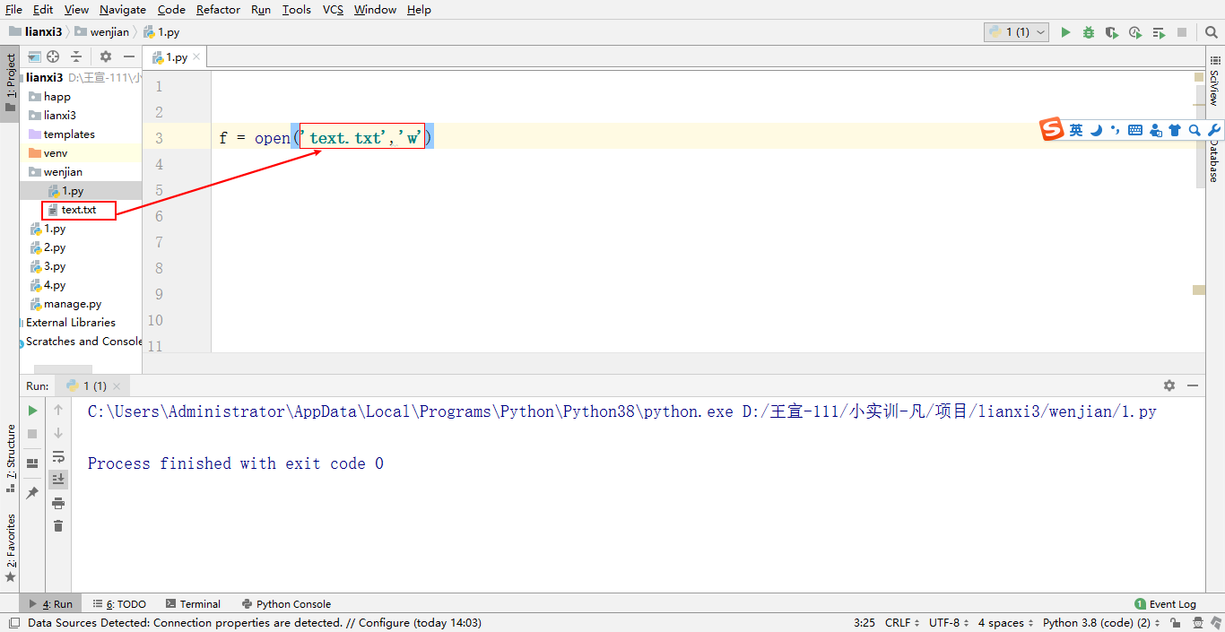The height and width of the screenshot is (632, 1225).
Task: Toggle the Project tool window side tab
Action: [10, 83]
